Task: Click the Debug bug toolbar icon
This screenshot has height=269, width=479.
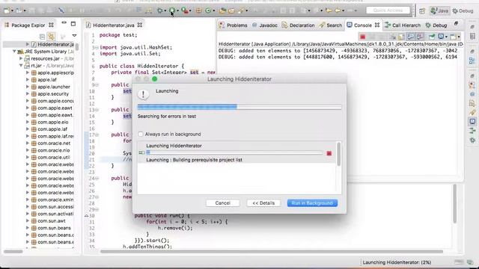Action: [159, 10]
